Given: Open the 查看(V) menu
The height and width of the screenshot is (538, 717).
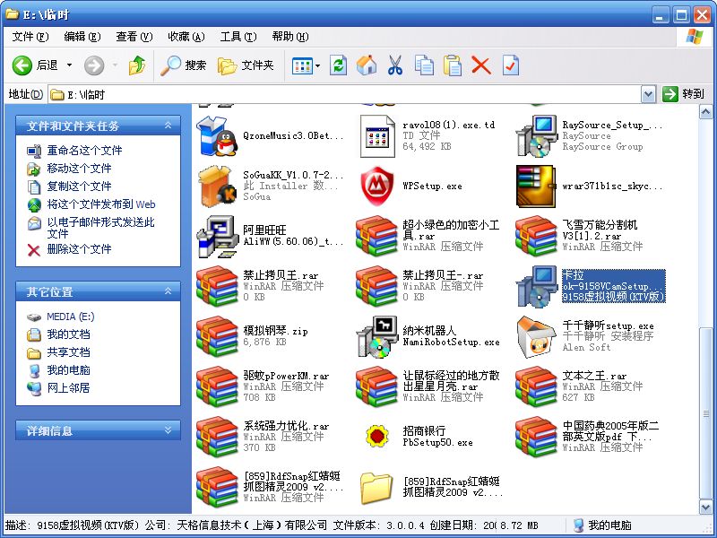Looking at the screenshot, I should click(134, 37).
